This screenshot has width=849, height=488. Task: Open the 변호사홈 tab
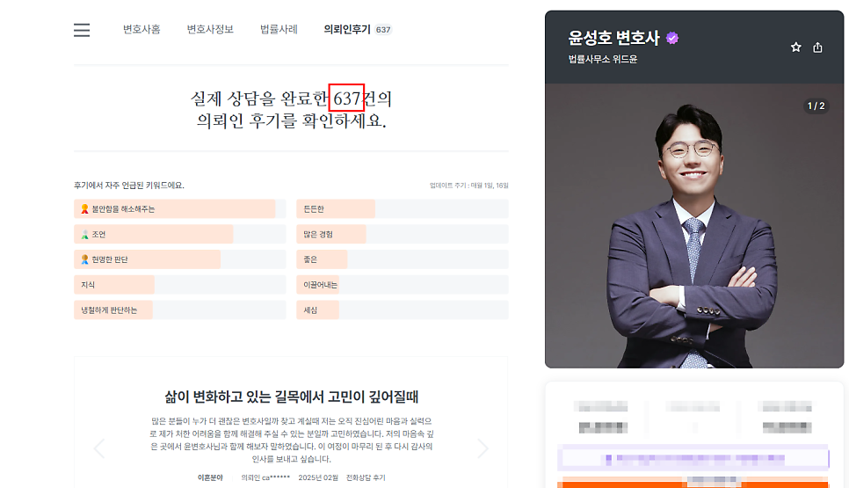coord(141,29)
